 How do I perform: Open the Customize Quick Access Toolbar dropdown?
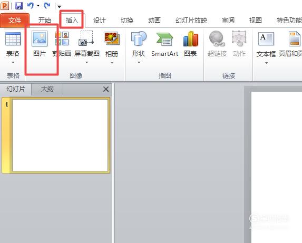(x=60, y=6)
